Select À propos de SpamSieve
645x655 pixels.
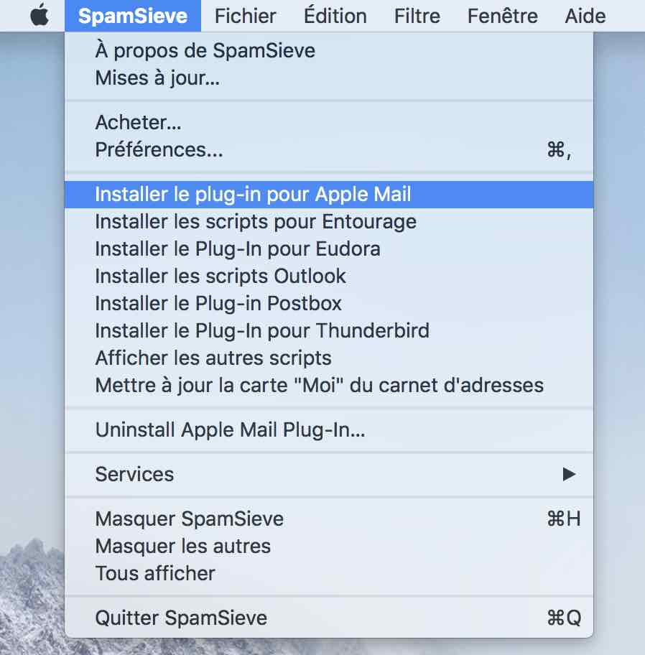(x=329, y=50)
